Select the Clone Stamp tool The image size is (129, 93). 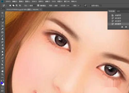(x=2, y=39)
